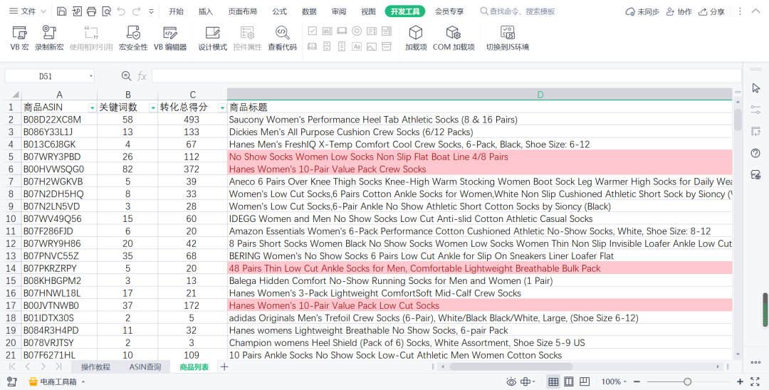Viewport: 769px width, 390px height.
Task: Collapse the ribbon chevron
Action: coord(755,11)
